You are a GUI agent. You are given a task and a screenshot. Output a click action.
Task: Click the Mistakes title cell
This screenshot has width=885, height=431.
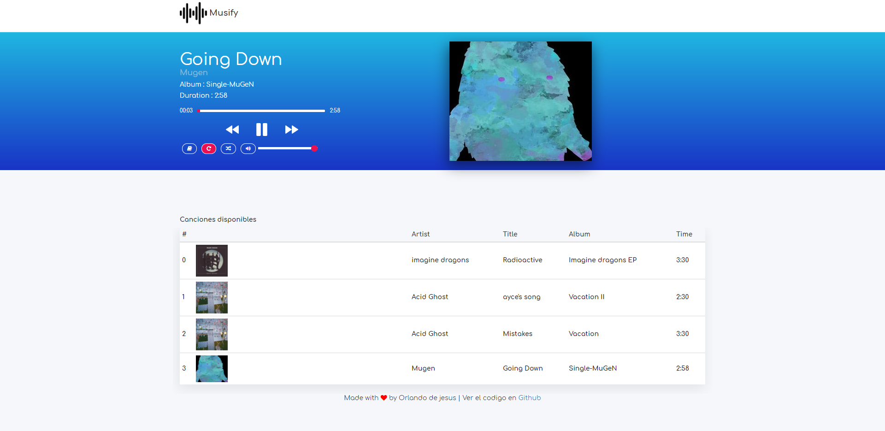[x=518, y=334]
